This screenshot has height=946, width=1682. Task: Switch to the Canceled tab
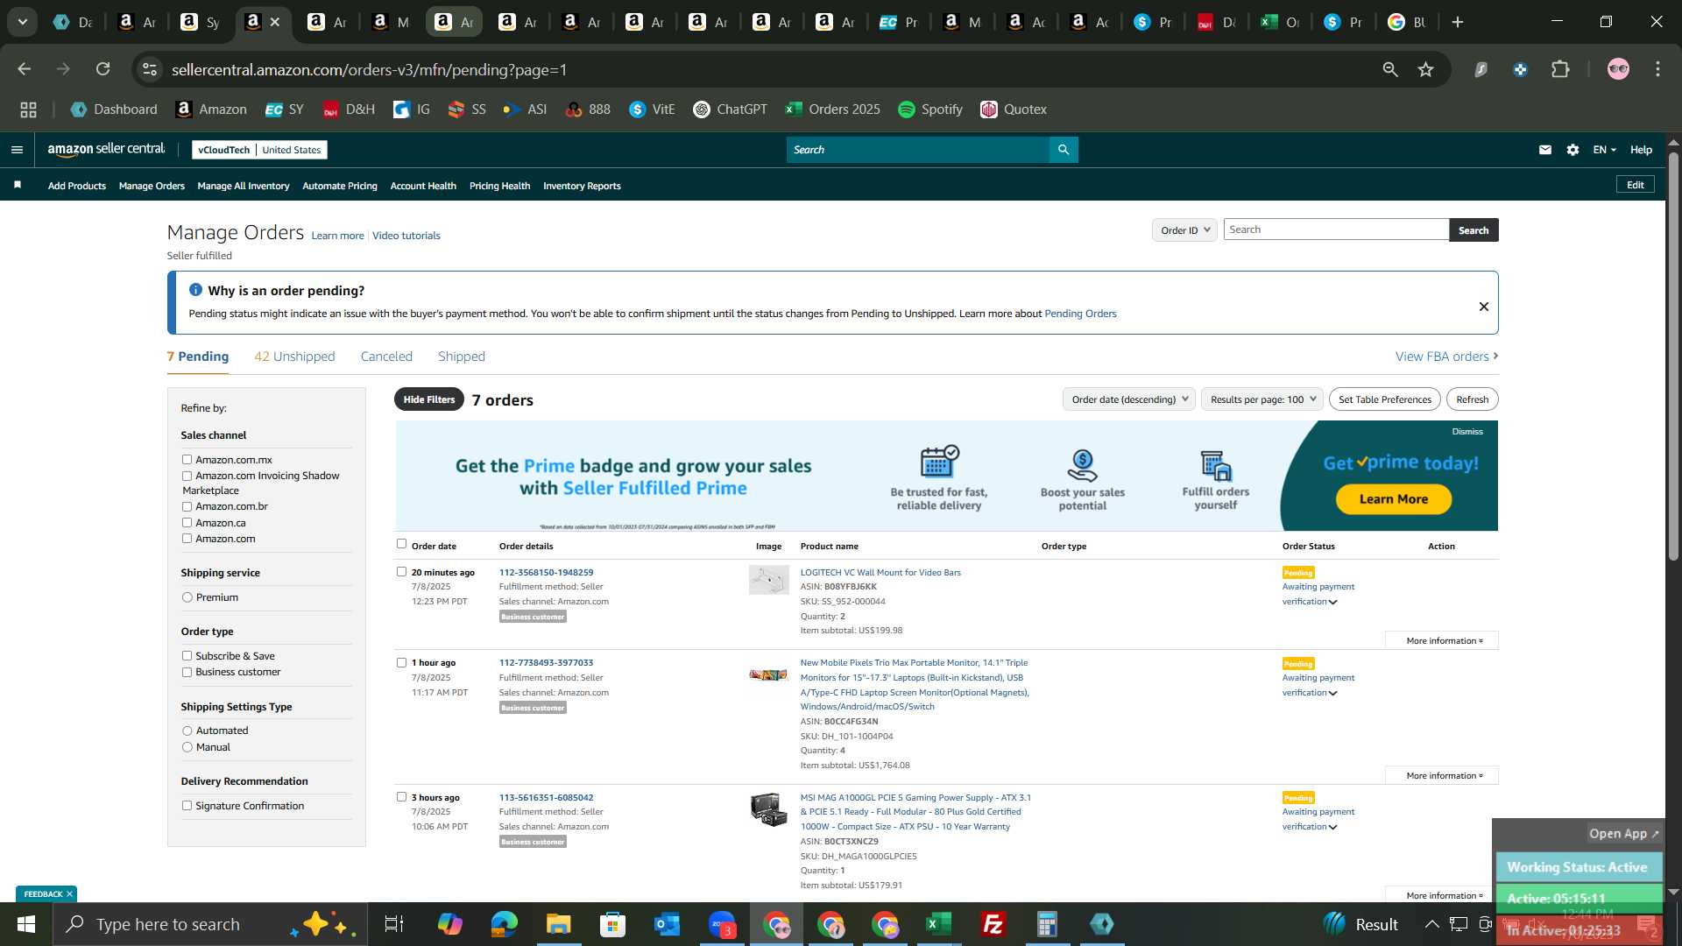pos(386,357)
